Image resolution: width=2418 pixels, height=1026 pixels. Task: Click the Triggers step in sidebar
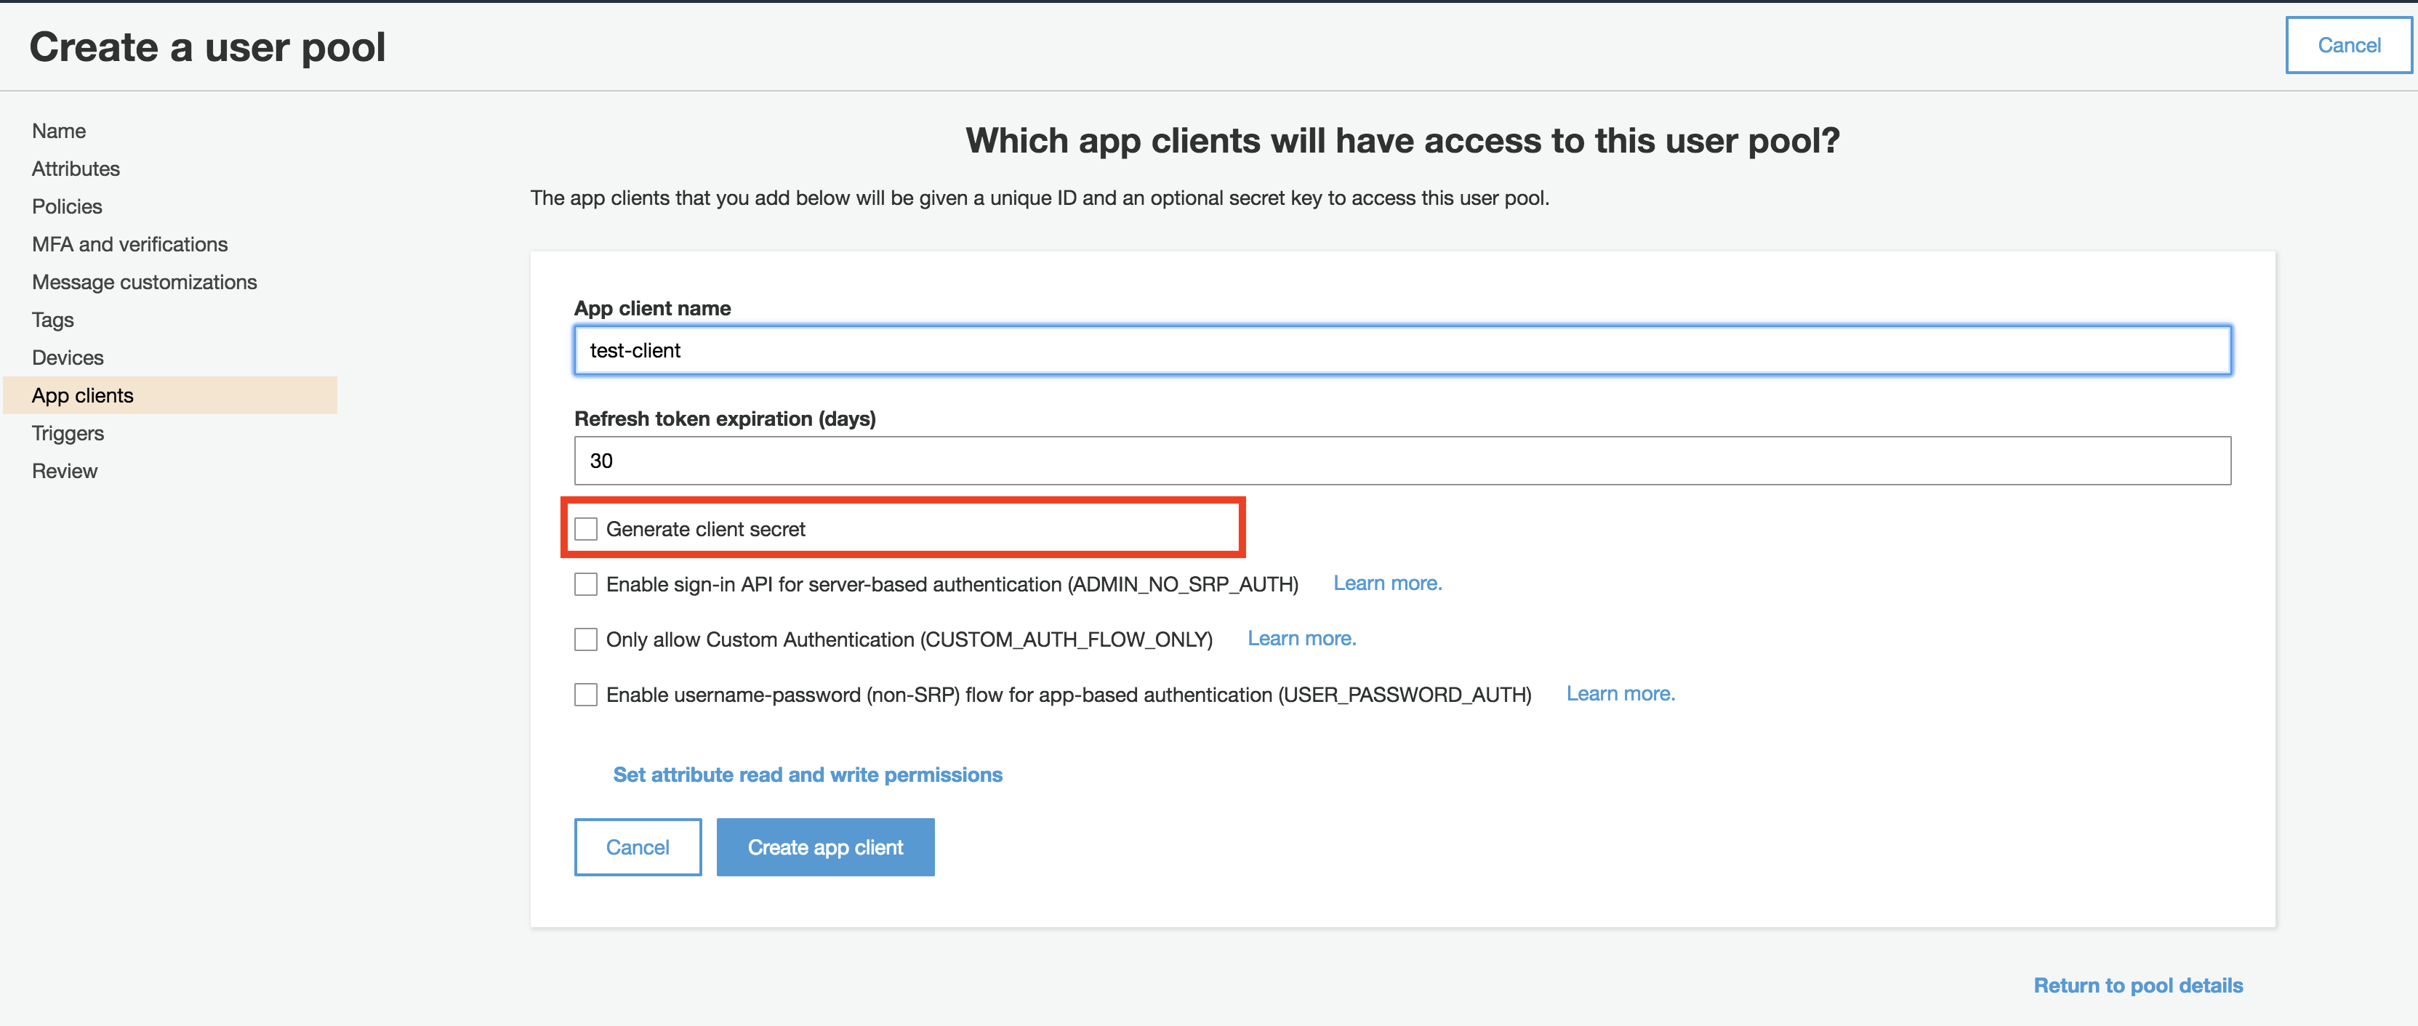tap(68, 432)
